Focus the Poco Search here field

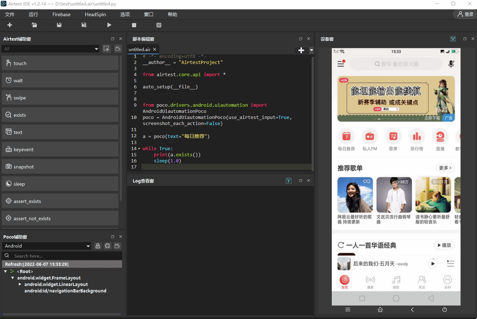point(62,256)
